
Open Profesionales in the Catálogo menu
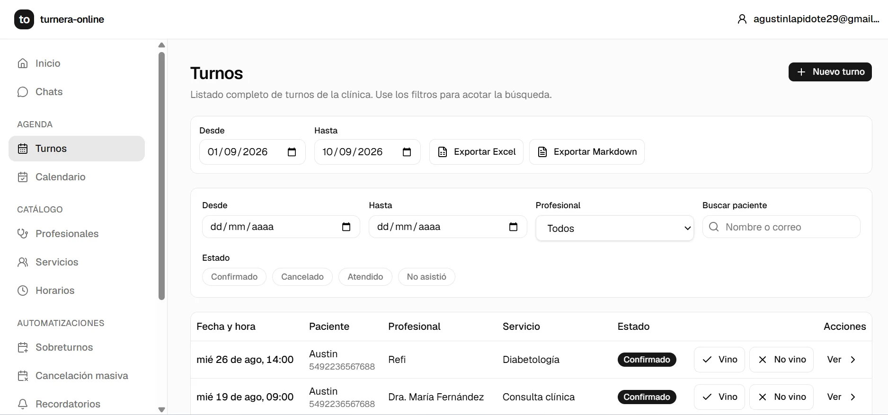coord(77,234)
